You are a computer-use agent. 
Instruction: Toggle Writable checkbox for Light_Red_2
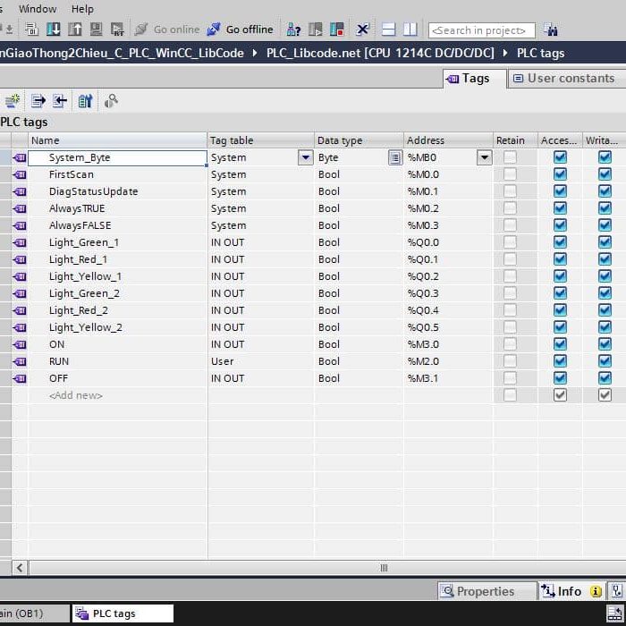point(605,310)
